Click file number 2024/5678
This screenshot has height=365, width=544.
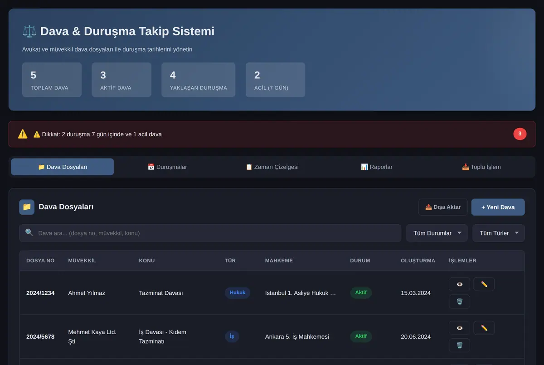(x=40, y=337)
